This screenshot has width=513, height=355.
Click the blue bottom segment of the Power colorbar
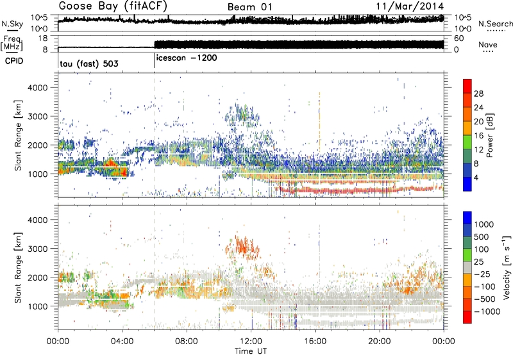tap(467, 184)
